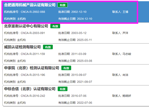Viewport: 149px width, 110px height.
Task: Click the 有效 badge beside 北京鉴衡认证中心有限公司
Action: click(55, 26)
